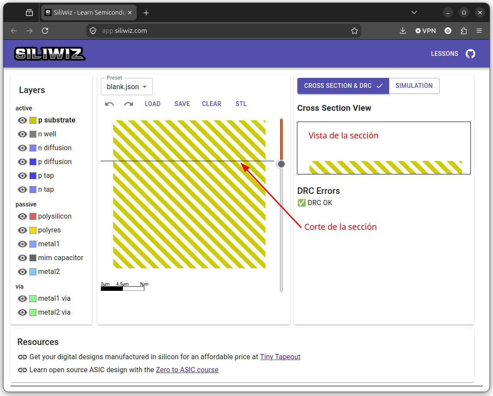Toggle the n tap layer eye
The width and height of the screenshot is (493, 396).
click(x=23, y=190)
